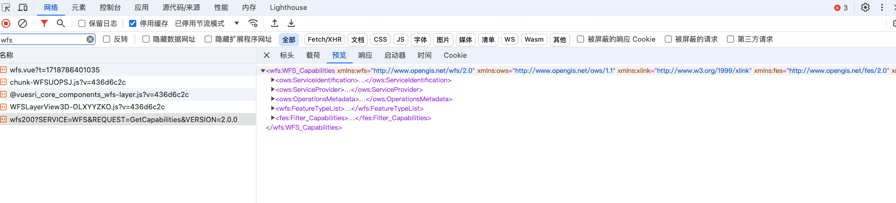This screenshot has height=203, width=896.
Task: Import HAR file upload icon
Action: [x=274, y=23]
